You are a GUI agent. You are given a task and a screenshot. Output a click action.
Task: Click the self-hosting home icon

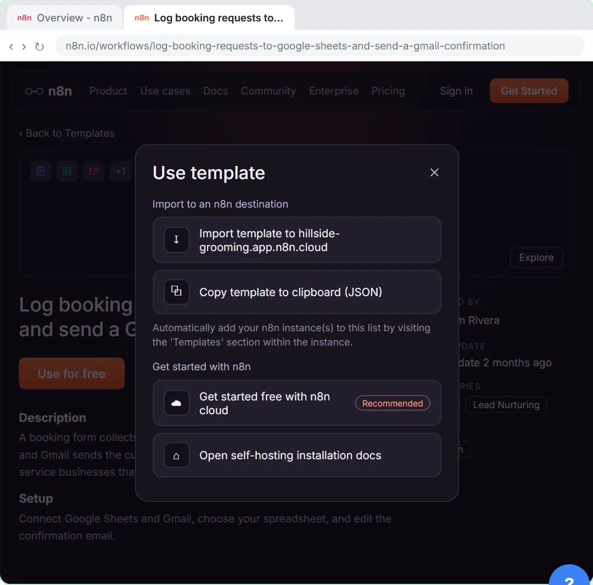(176, 455)
